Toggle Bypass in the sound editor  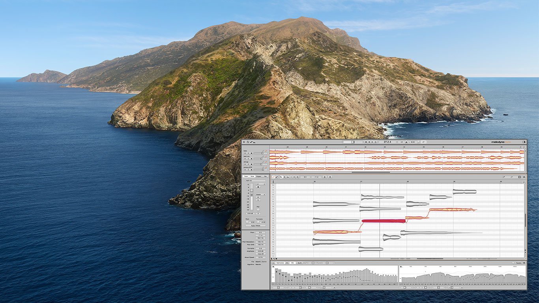pos(518,263)
